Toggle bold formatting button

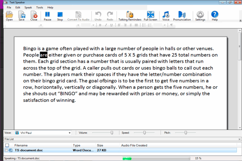point(100,25)
